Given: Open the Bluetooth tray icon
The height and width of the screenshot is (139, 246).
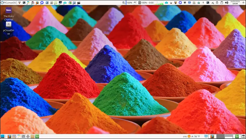Looking at the screenshot, I should (x=203, y=3).
